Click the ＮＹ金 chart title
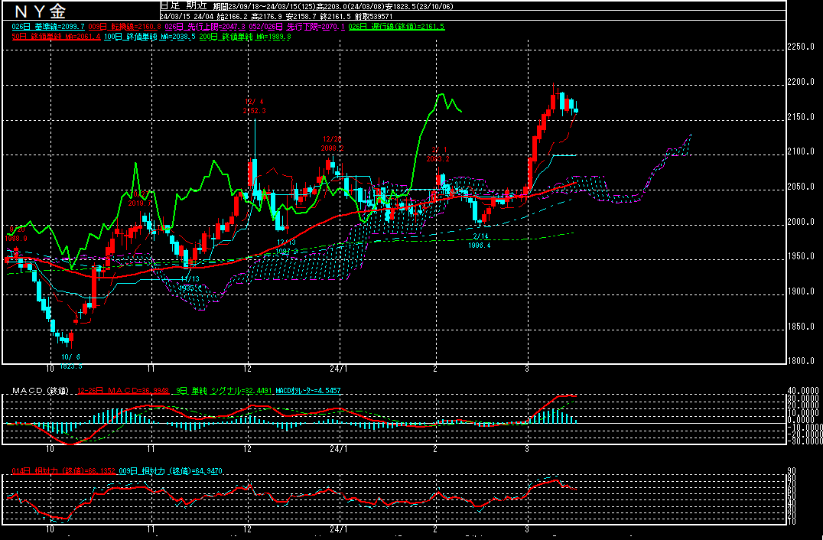Image resolution: width=823 pixels, height=540 pixels. point(40,11)
